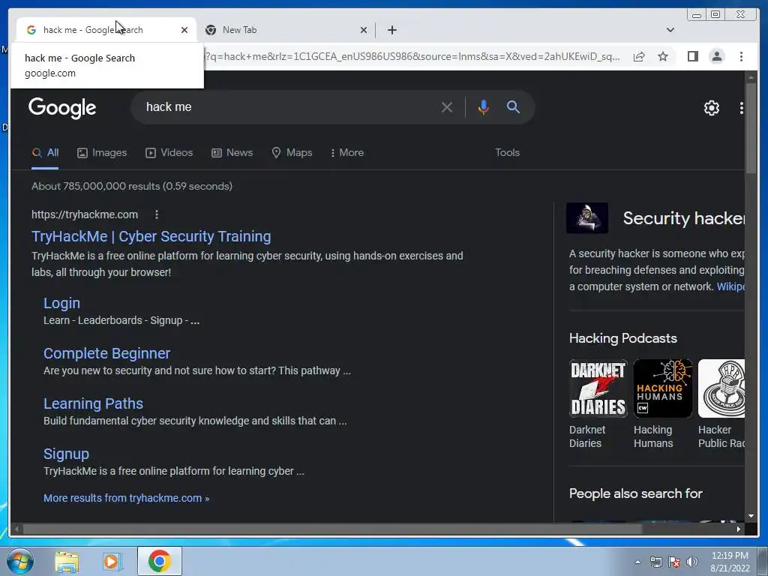Open the search Tools button
Viewport: 768px width, 576px height.
pyautogui.click(x=507, y=153)
